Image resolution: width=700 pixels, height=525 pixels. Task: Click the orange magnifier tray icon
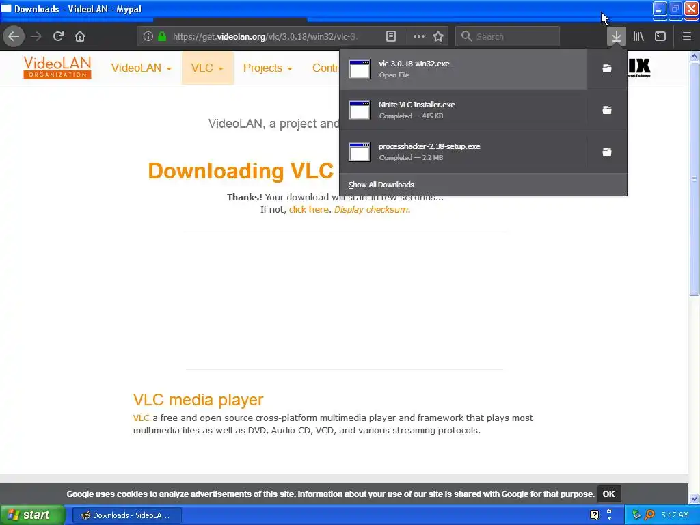pyautogui.click(x=650, y=515)
